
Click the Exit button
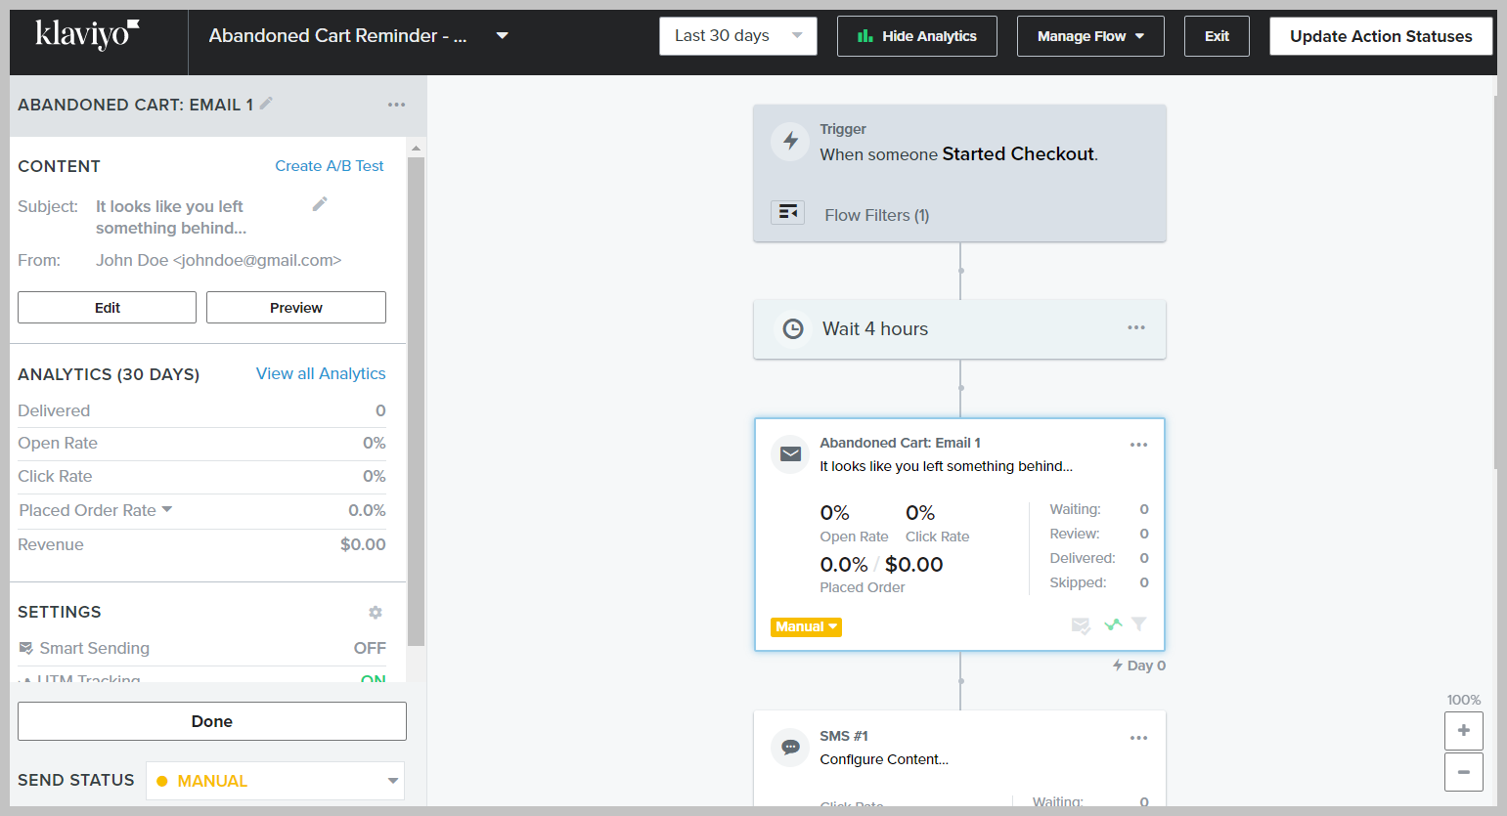[x=1217, y=36]
